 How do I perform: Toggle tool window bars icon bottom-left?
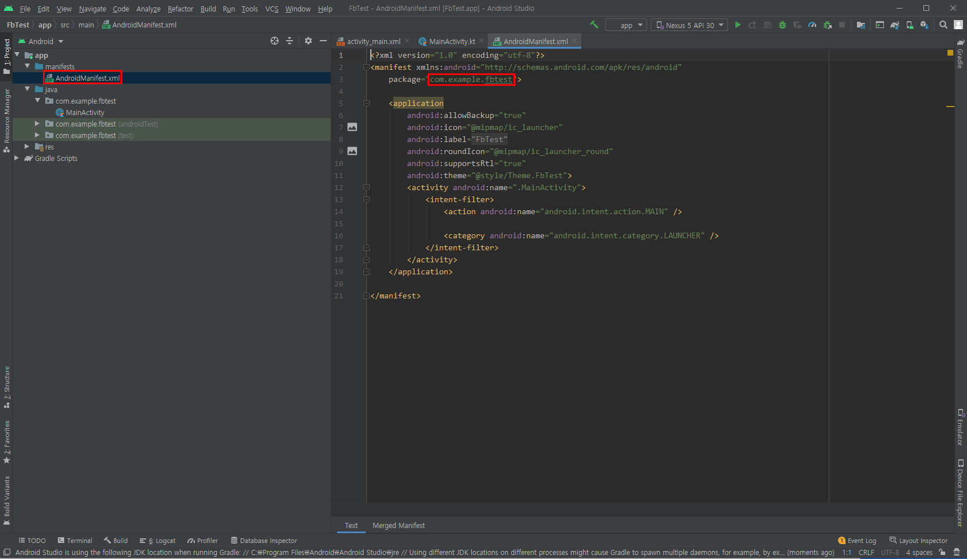click(6, 552)
